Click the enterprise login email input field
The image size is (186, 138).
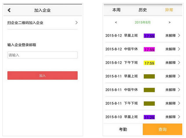click(42, 55)
